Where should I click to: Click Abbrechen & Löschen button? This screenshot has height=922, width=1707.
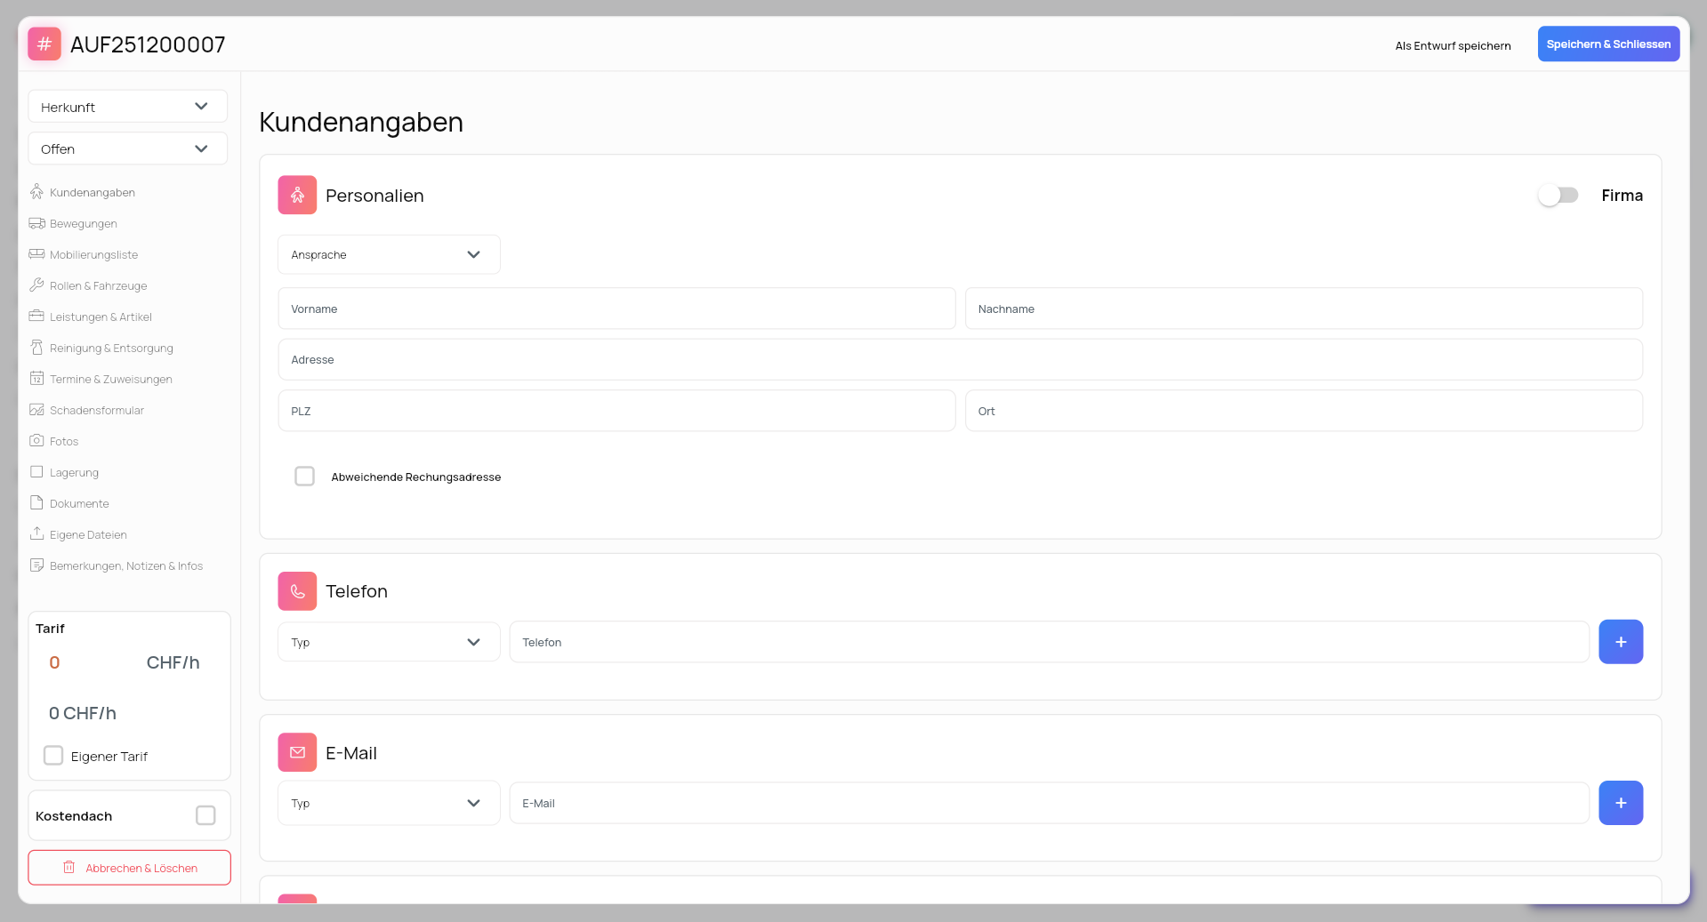pos(129,868)
